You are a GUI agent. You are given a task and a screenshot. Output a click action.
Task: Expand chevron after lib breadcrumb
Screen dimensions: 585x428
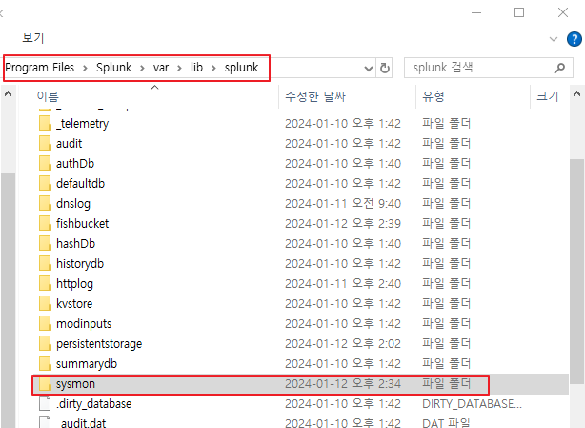213,68
